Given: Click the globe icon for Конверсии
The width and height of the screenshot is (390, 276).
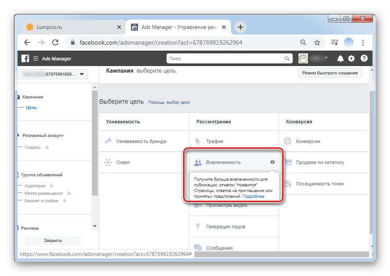Looking at the screenshot, I should click(287, 141).
